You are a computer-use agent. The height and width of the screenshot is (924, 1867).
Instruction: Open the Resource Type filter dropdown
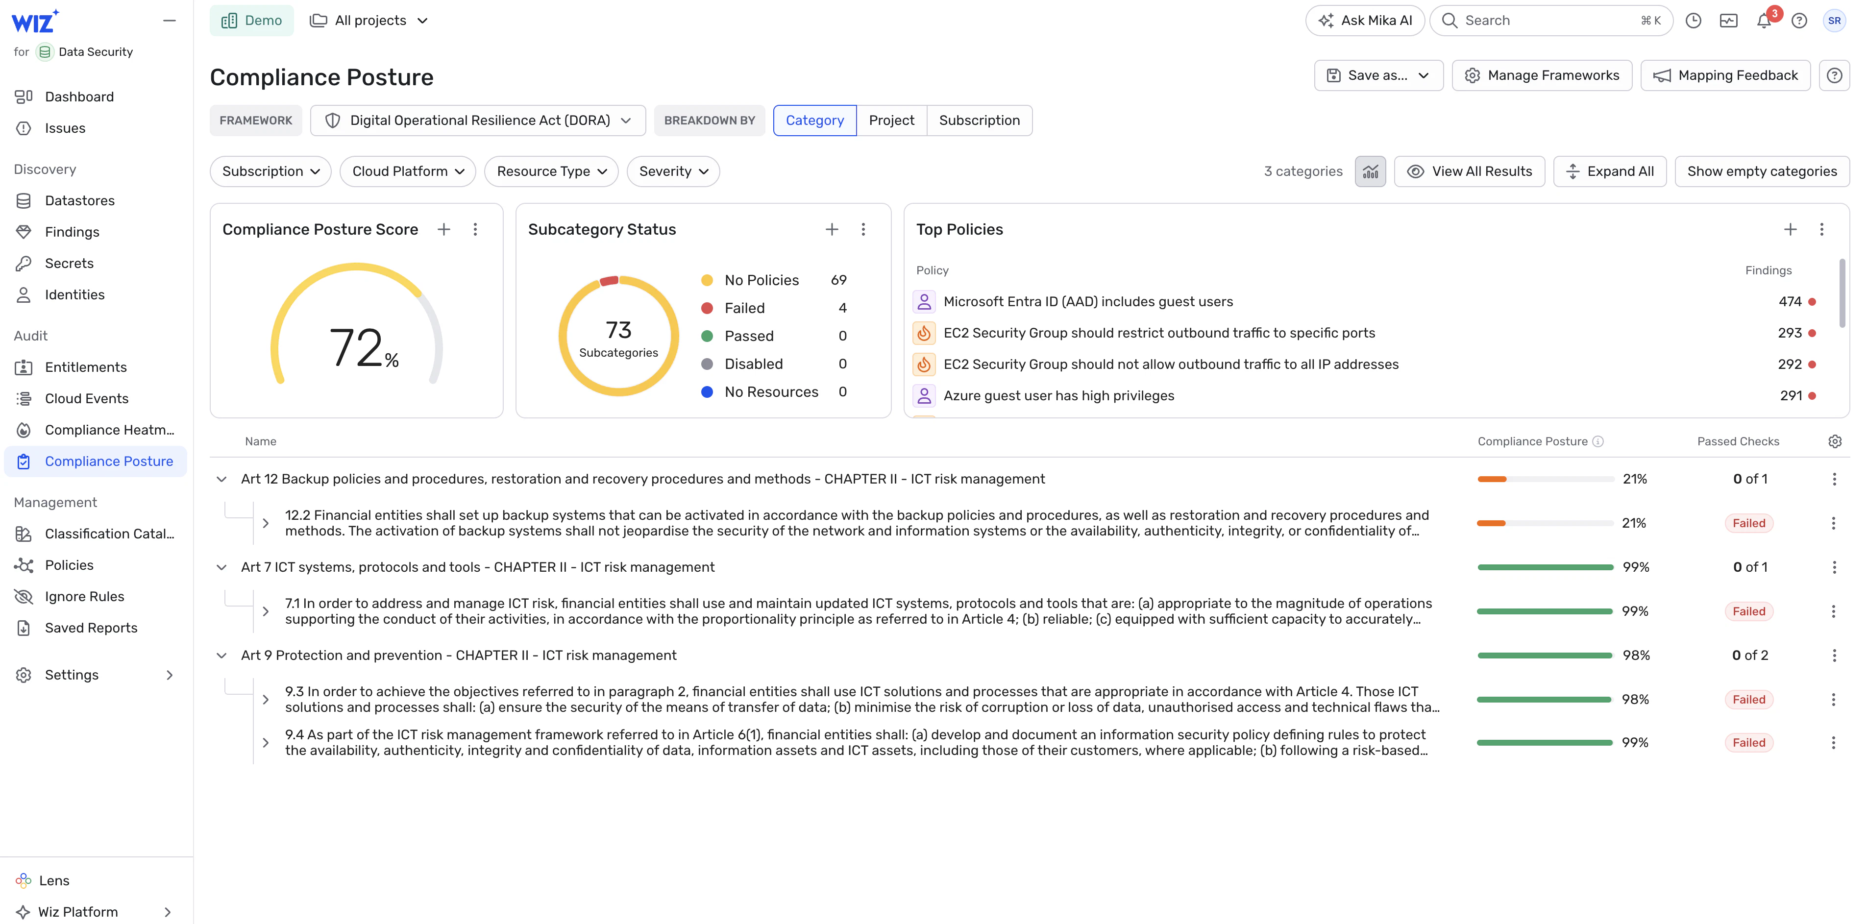[x=551, y=172]
